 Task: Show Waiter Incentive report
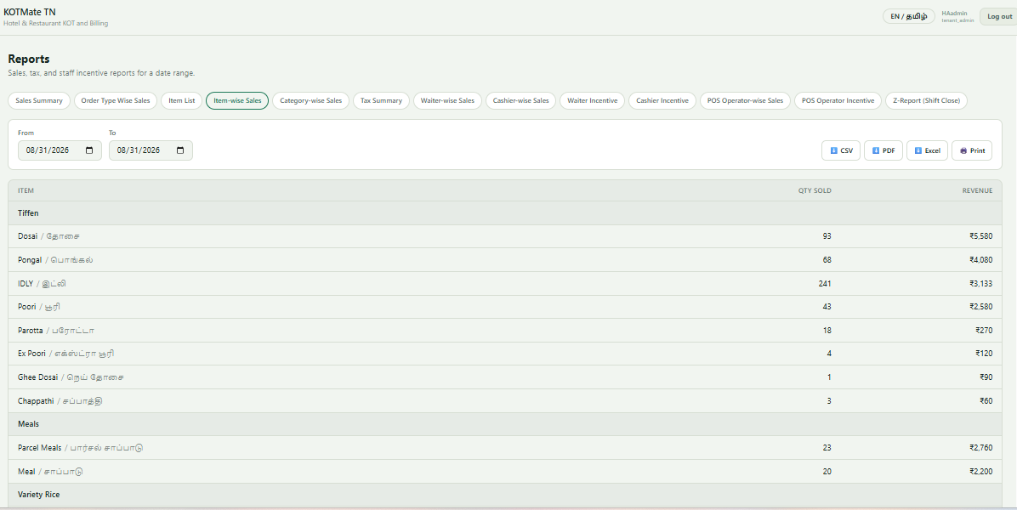[592, 100]
